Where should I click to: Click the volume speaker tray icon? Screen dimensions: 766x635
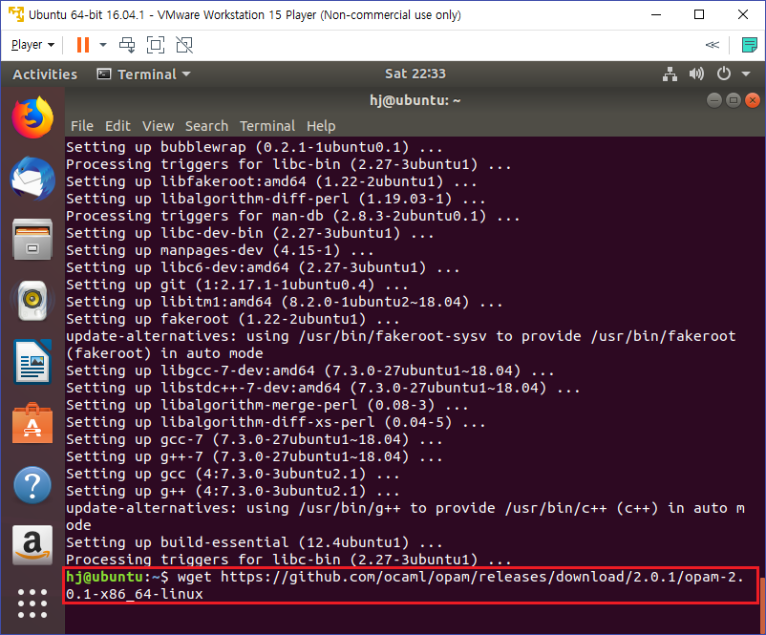[696, 74]
